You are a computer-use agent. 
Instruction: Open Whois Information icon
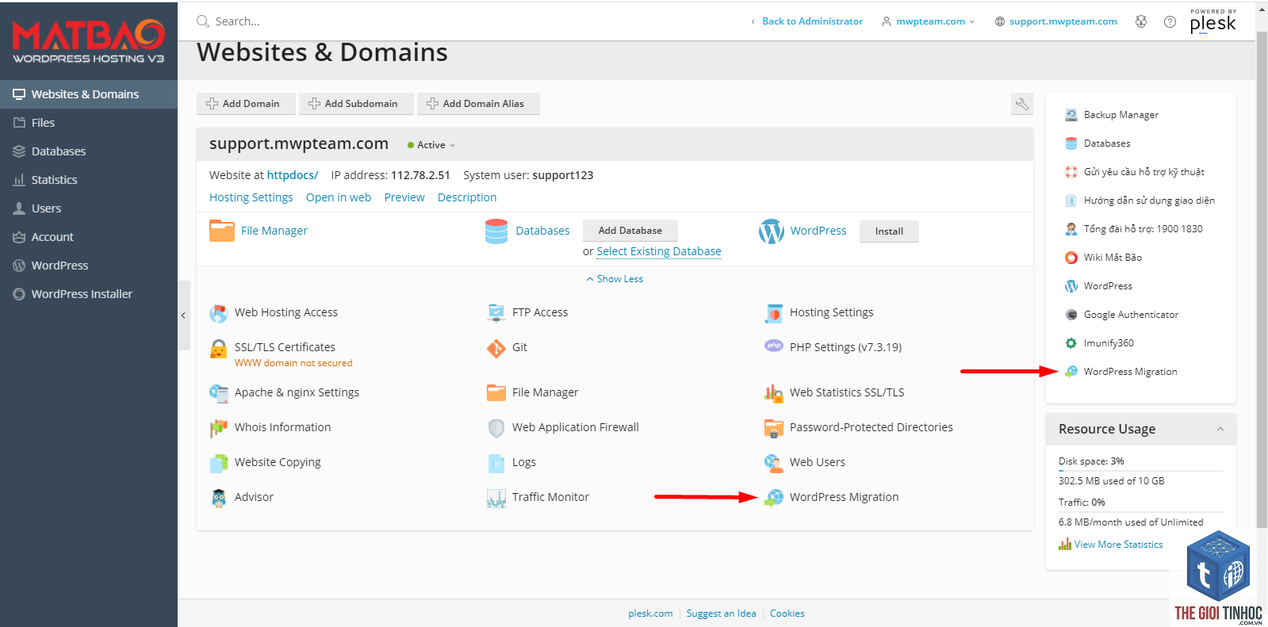point(218,428)
